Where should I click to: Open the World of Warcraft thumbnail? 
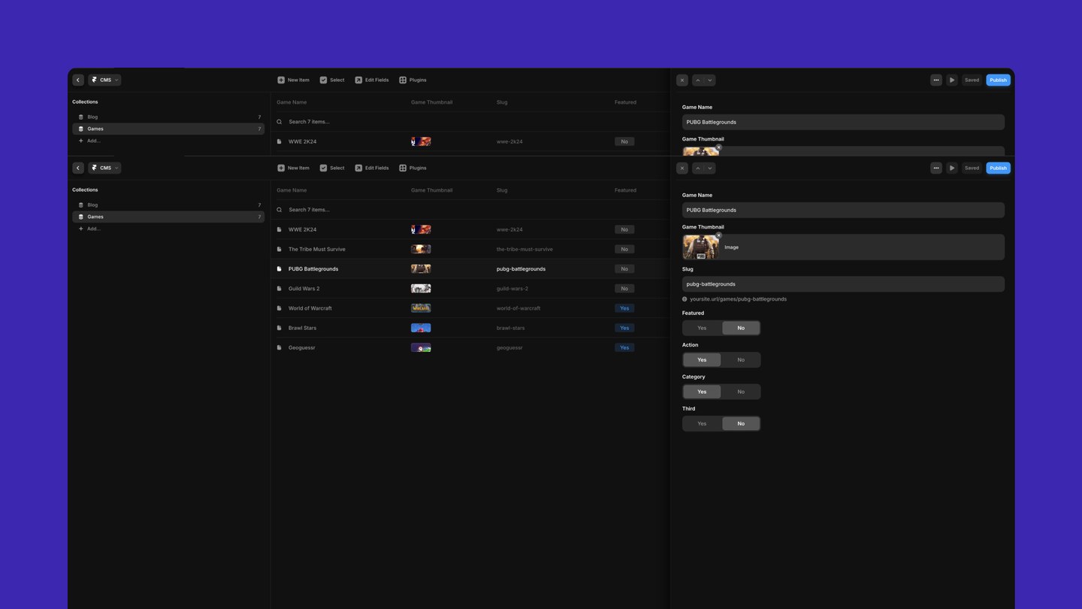pos(420,308)
